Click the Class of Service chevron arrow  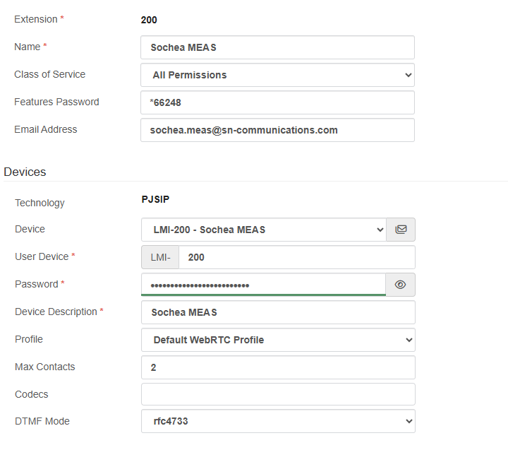click(409, 75)
